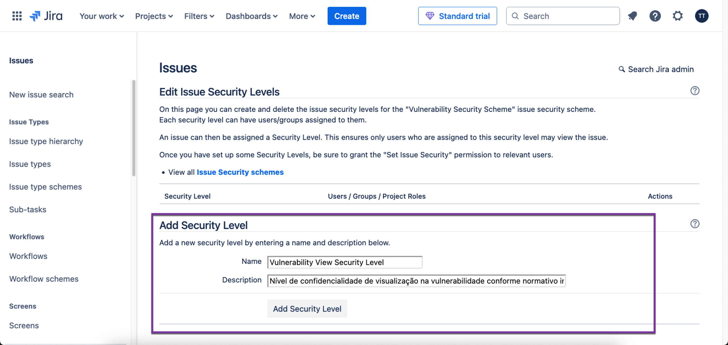Open the help question mark icon in header

(x=655, y=16)
